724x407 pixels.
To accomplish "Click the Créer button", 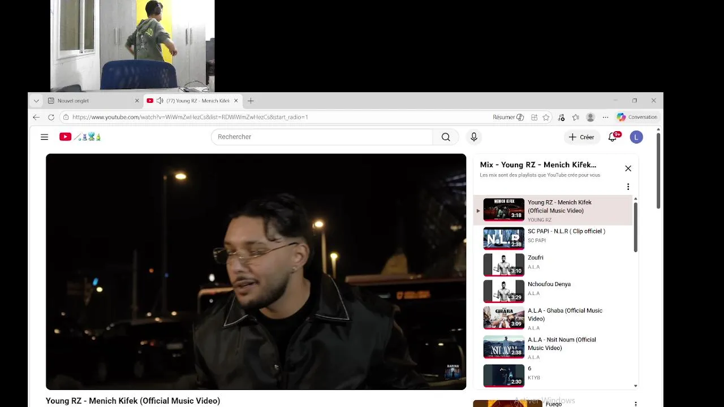I will click(x=581, y=137).
